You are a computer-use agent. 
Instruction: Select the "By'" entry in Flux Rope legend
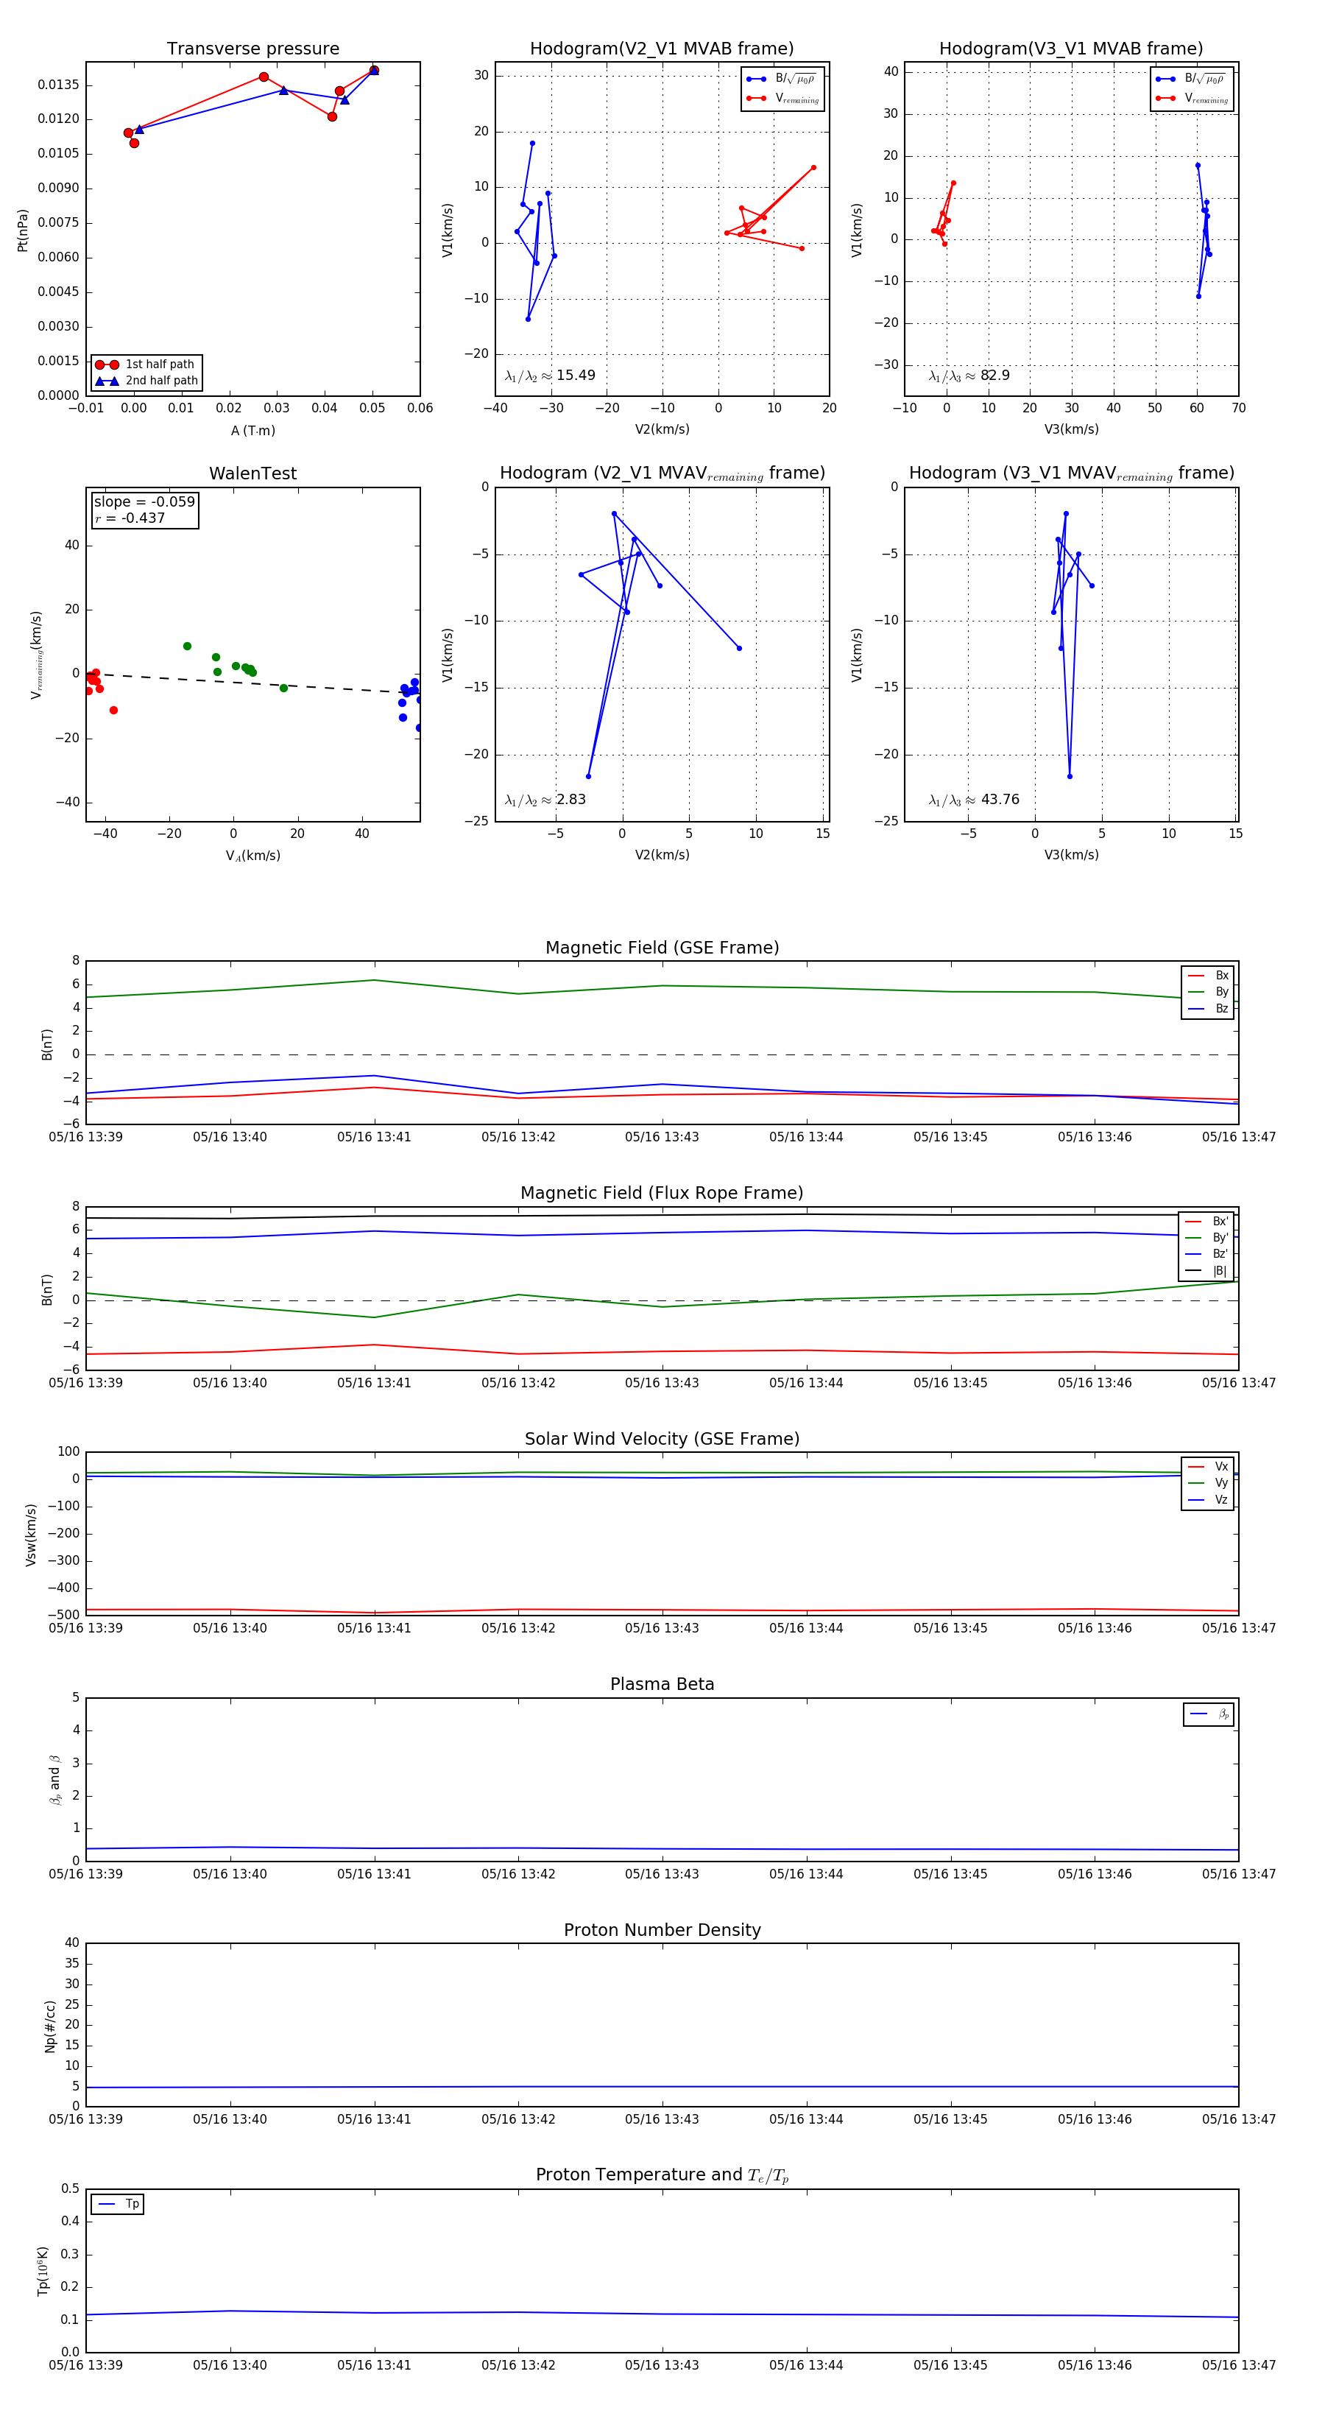pos(1207,1238)
